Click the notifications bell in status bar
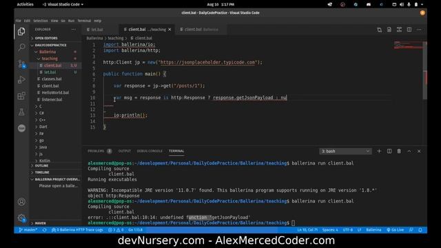This screenshot has height=248, width=441. click(420, 230)
